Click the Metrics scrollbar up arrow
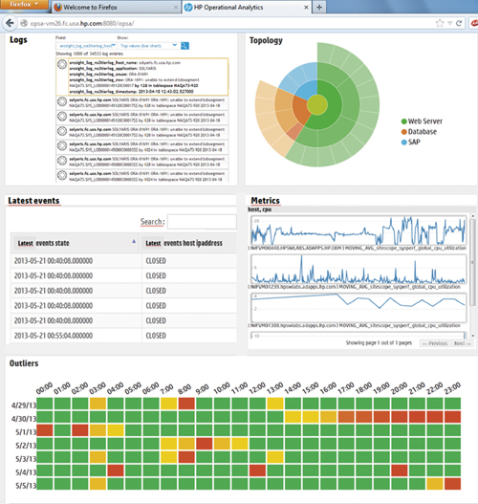478x504 pixels. [x=472, y=216]
